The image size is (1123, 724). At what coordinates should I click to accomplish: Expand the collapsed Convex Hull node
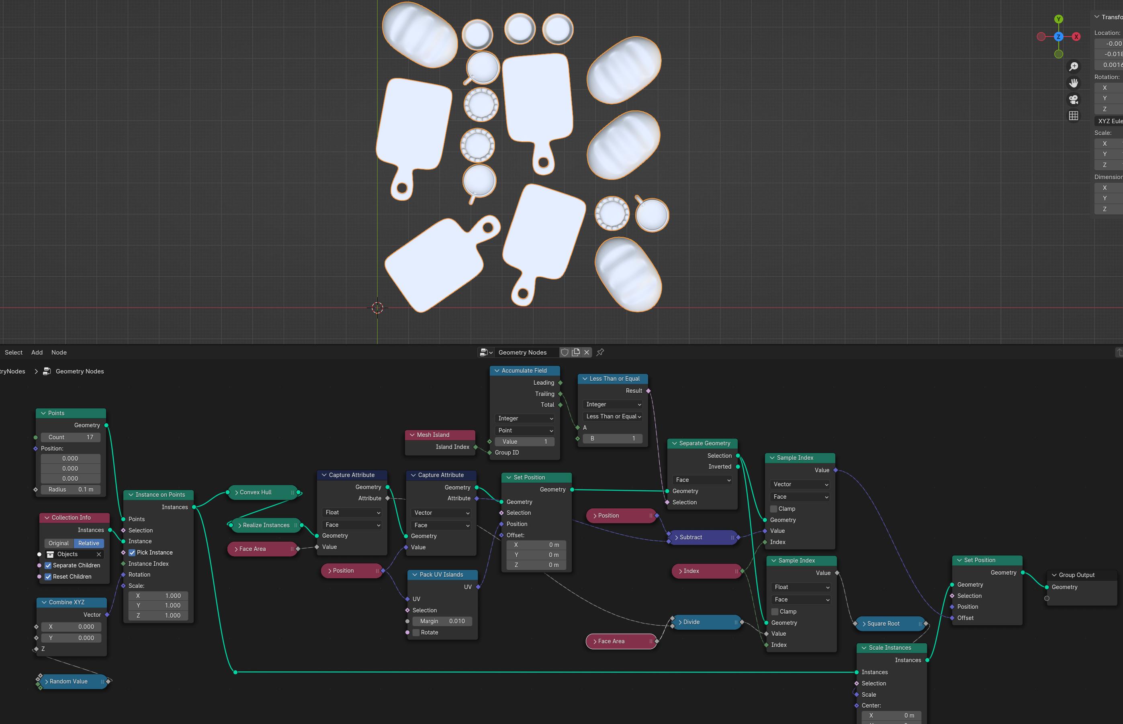tap(236, 492)
